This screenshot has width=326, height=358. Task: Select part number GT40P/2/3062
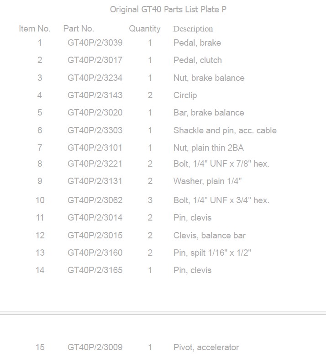(x=95, y=200)
